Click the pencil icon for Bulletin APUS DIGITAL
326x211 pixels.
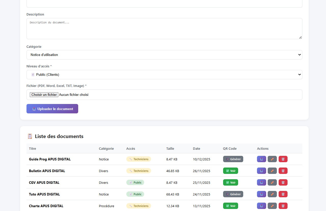coord(272,171)
